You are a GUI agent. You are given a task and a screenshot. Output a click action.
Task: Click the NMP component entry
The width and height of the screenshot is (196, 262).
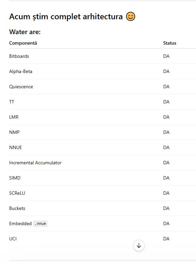click(15, 132)
